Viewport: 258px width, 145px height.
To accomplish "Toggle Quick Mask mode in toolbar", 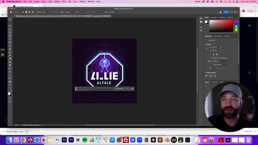I will 10,98.
